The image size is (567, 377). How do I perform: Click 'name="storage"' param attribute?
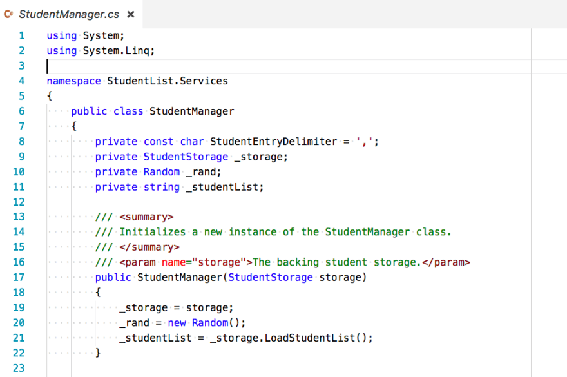(x=204, y=262)
